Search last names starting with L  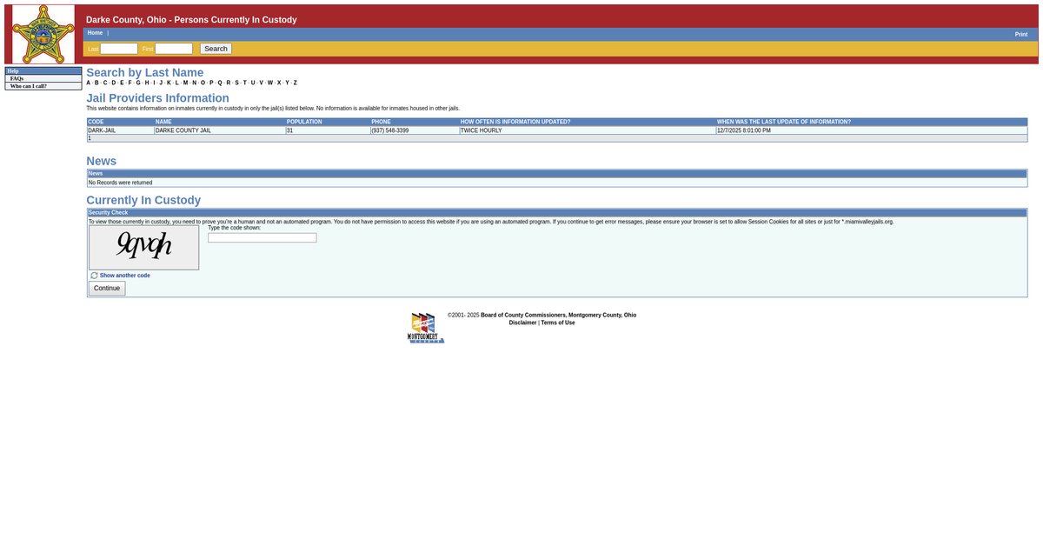[x=176, y=83]
